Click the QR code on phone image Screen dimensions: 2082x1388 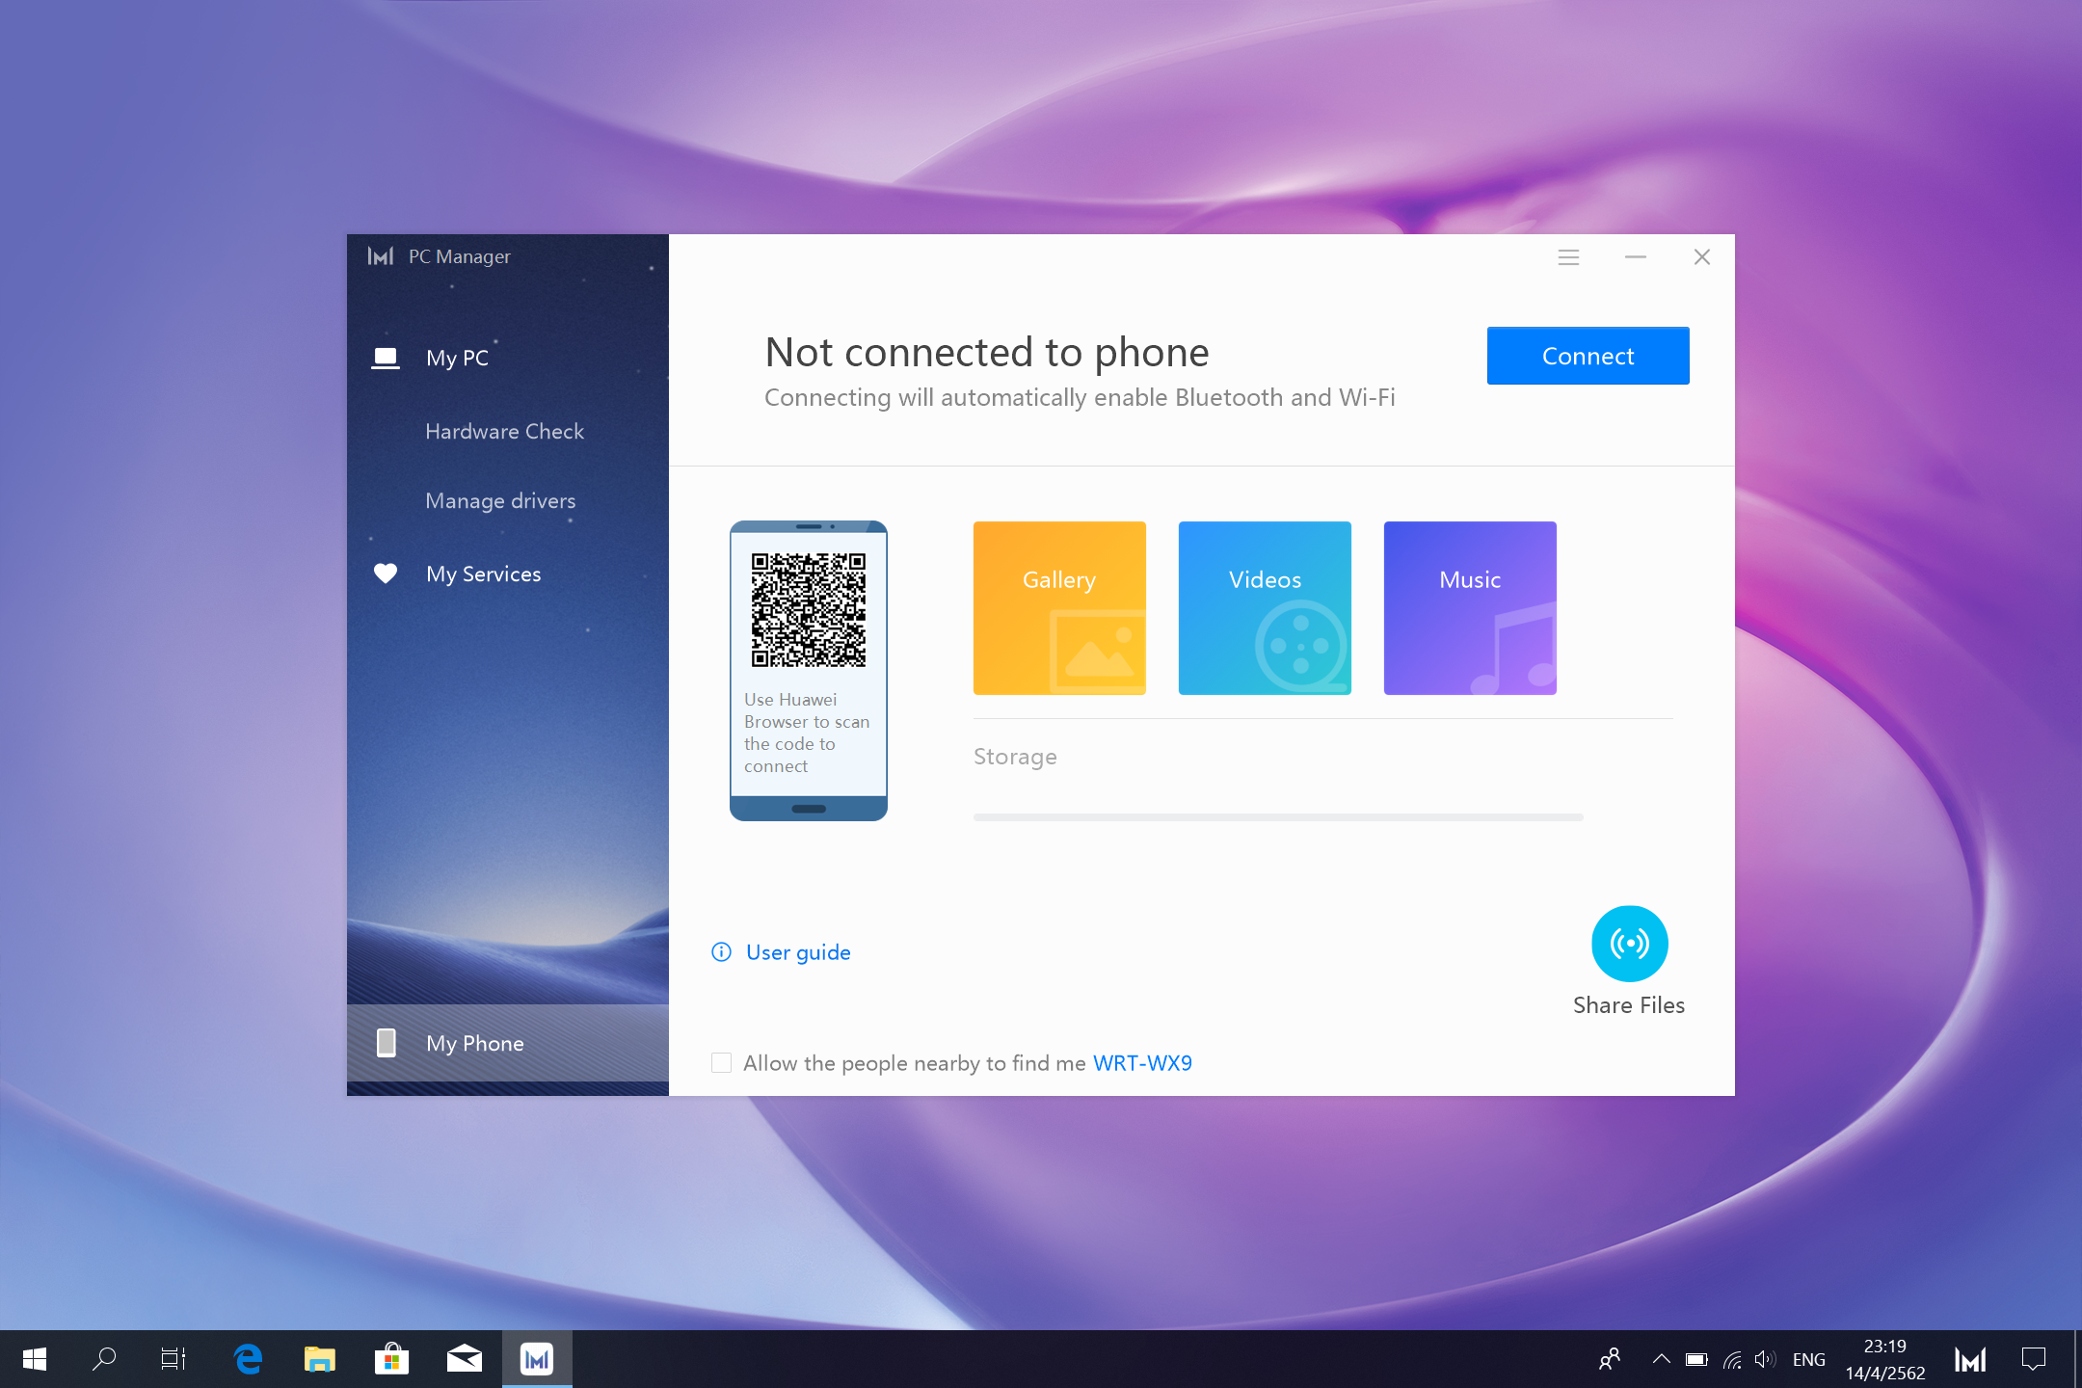click(809, 610)
